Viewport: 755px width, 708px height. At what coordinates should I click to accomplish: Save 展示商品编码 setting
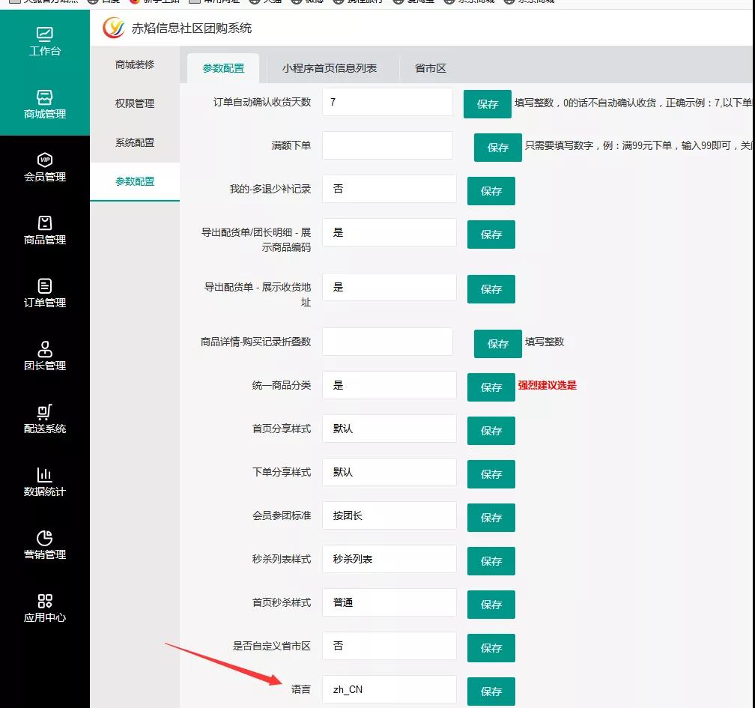tap(491, 235)
